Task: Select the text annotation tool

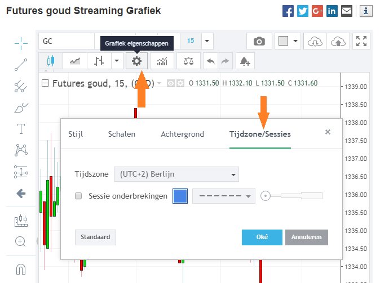Action: tap(21, 129)
